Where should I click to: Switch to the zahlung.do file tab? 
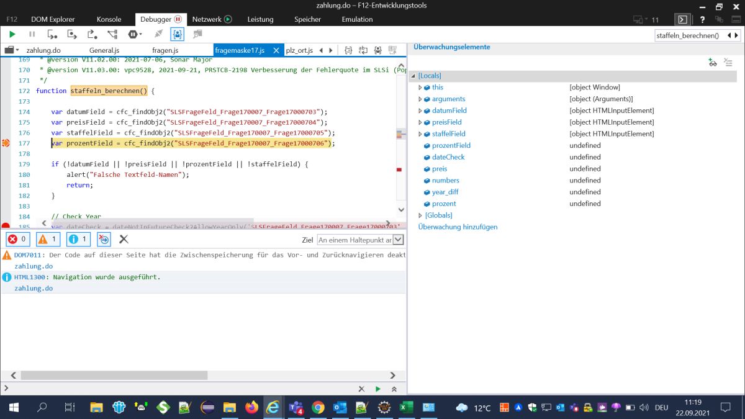tap(43, 50)
